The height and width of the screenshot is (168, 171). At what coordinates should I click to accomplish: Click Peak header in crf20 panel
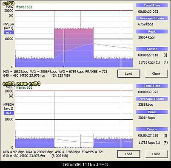pyautogui.click(x=152, y=31)
